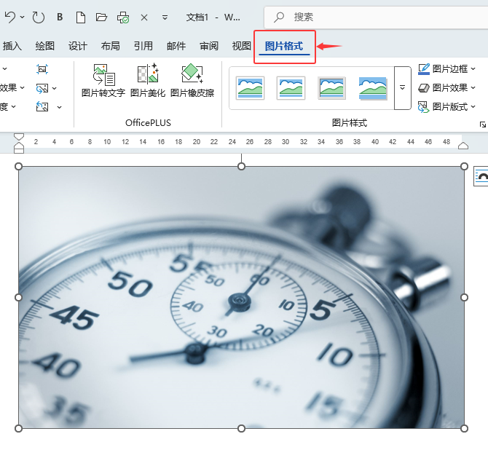
Task: Click the right indent marker on ruler
Action: [463, 146]
